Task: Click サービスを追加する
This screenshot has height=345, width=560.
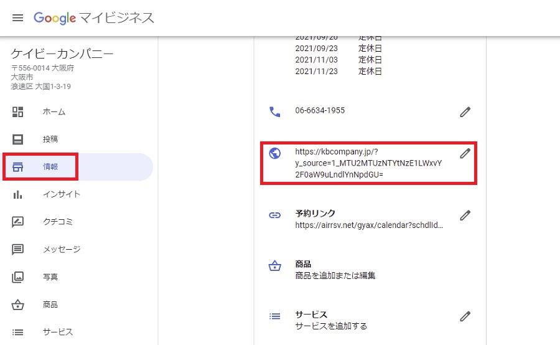Action: click(x=331, y=326)
